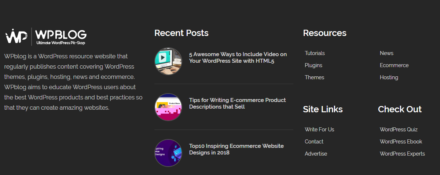Screen dimensions: 440x175
Task: Click the Write For Us link
Action: [x=319, y=130]
